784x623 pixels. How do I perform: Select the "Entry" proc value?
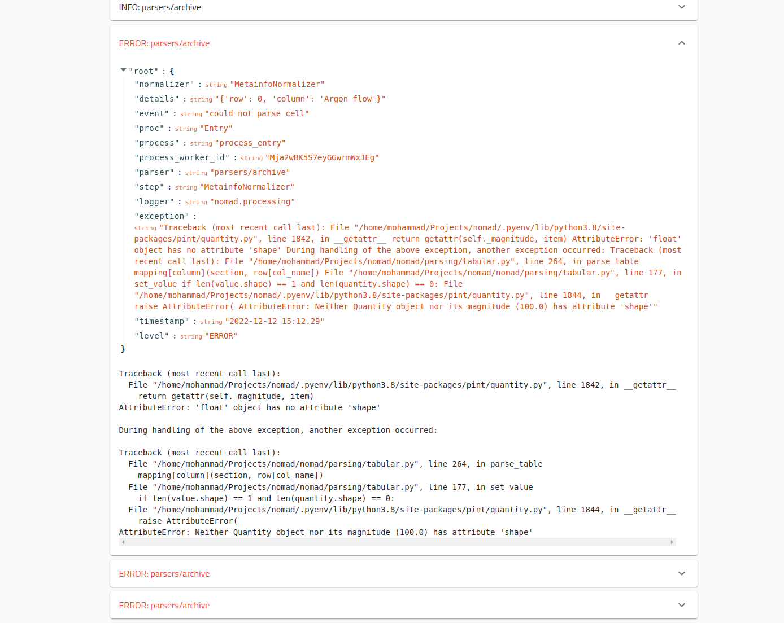[216, 128]
